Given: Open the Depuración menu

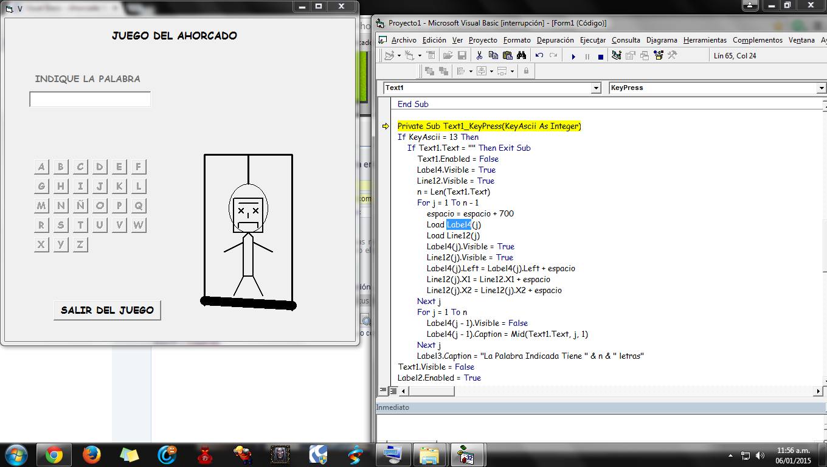Looking at the screenshot, I should 555,40.
